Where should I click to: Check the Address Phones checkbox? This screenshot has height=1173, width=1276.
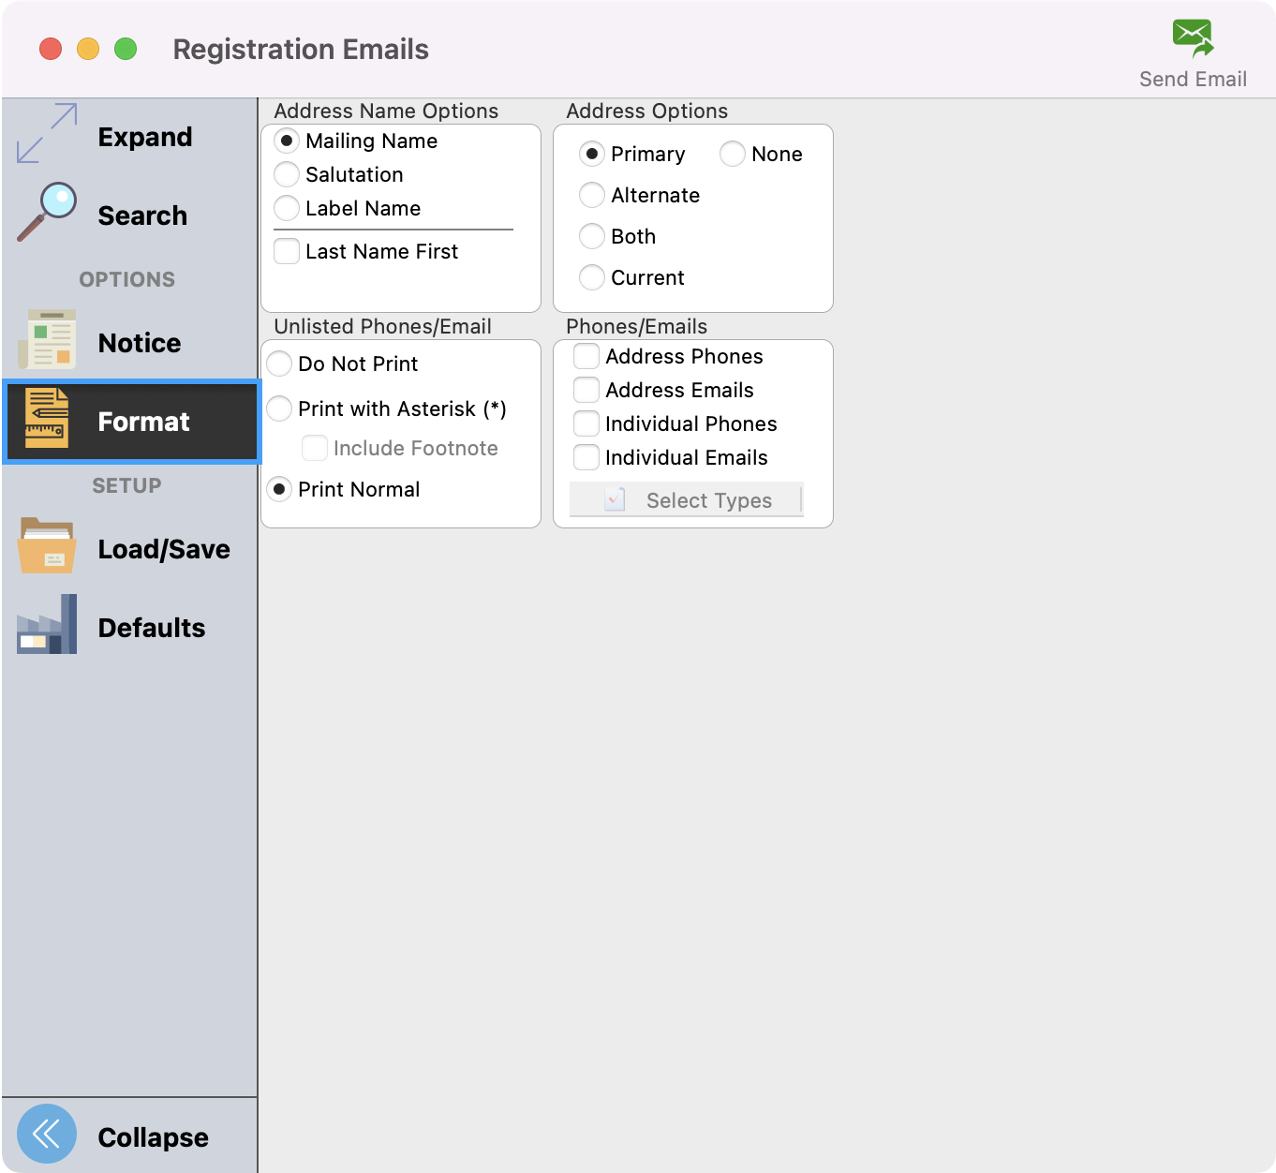[x=586, y=356]
